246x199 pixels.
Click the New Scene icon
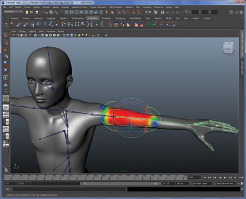(x=27, y=12)
